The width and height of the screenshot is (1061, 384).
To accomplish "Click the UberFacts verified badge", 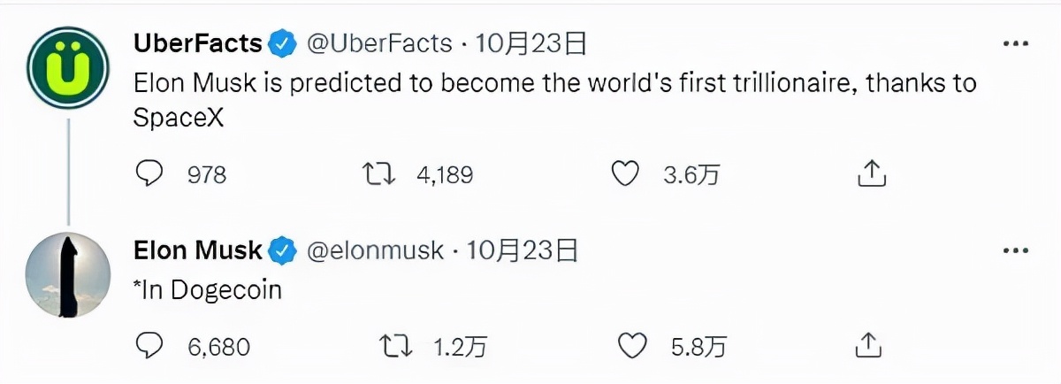I will pos(283,43).
